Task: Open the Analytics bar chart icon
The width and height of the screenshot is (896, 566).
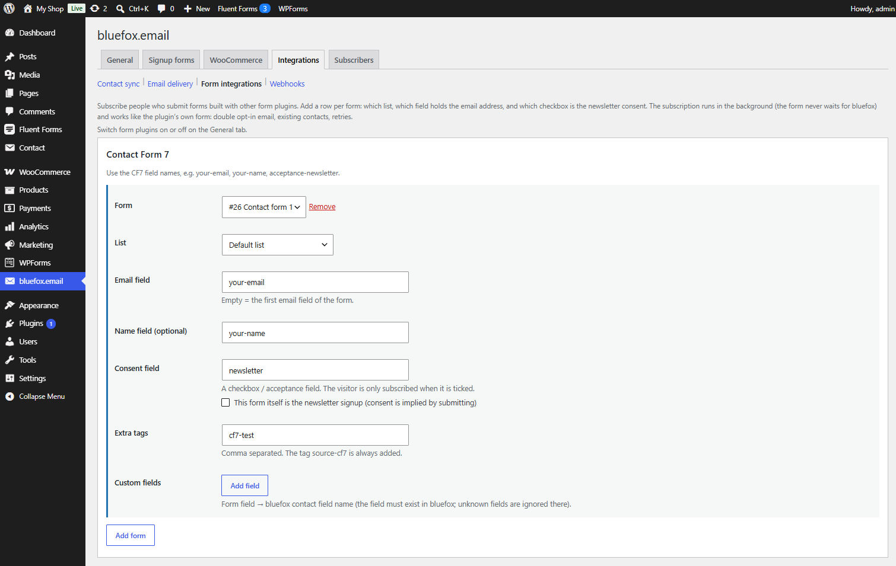Action: click(x=9, y=226)
